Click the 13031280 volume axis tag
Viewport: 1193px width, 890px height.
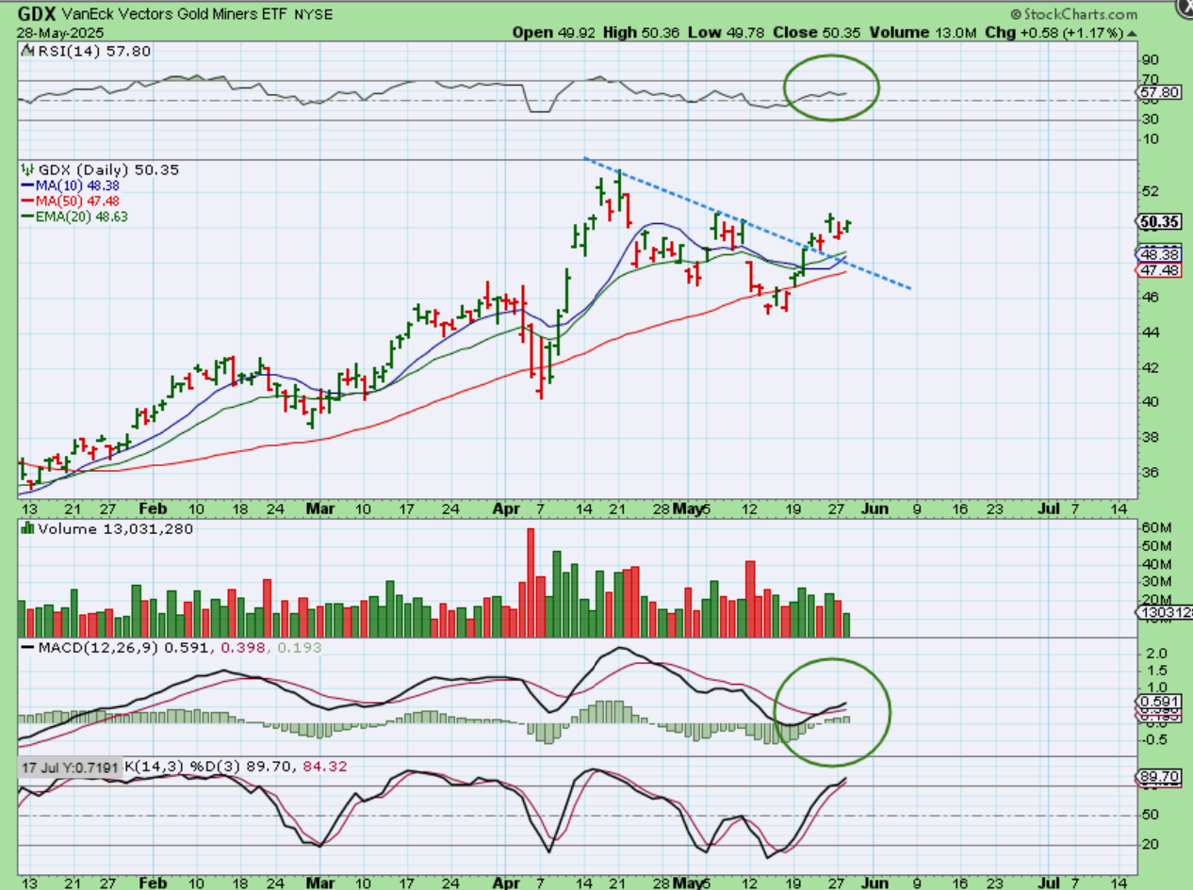(1165, 614)
